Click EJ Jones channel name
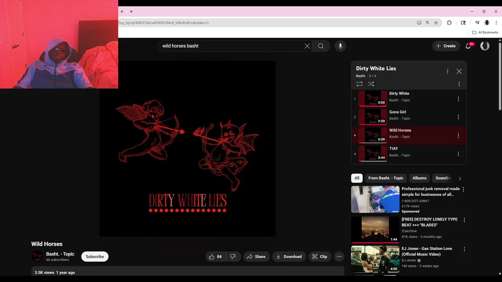The height and width of the screenshot is (282, 502). [409, 260]
